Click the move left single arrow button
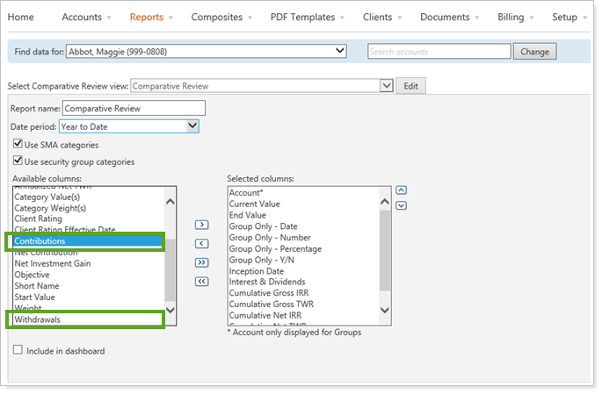This screenshot has width=602, height=394. click(x=201, y=243)
